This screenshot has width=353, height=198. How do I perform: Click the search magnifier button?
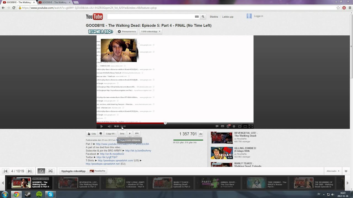pyautogui.click(x=203, y=17)
